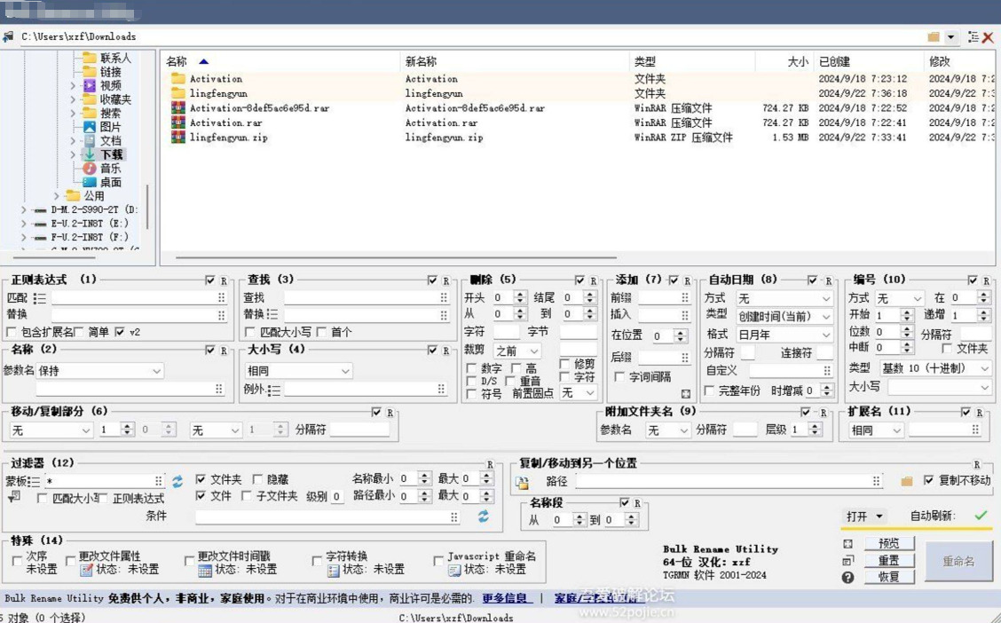This screenshot has height=623, width=1001.
Task: Enable the 包含扩展名 checkbox
Action: coord(11,332)
